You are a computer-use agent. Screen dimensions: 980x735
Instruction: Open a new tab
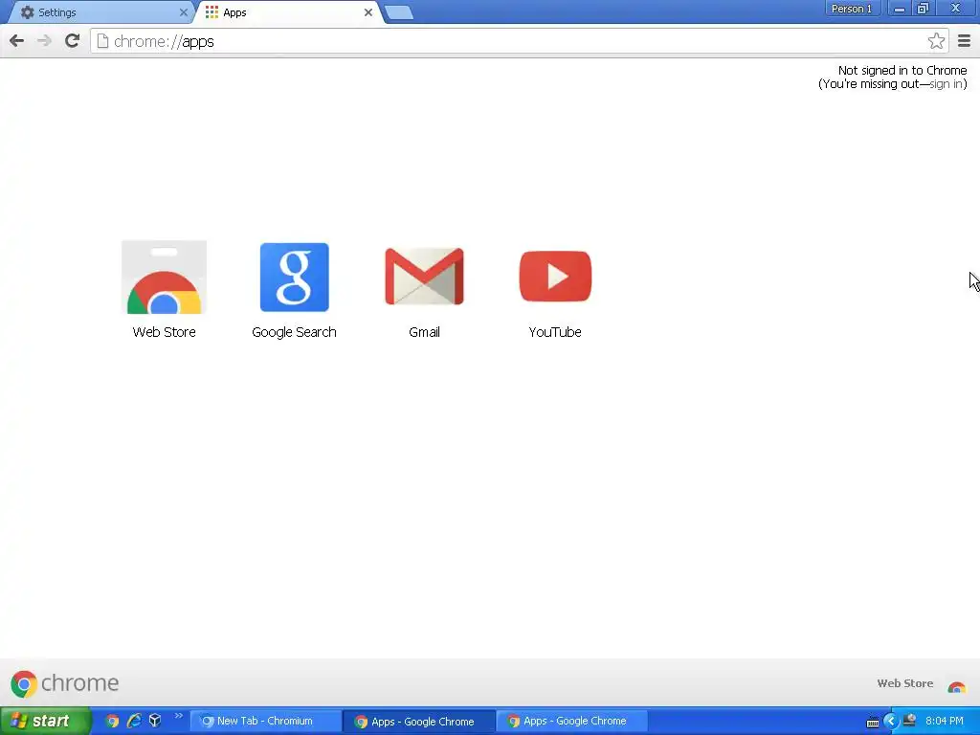coord(399,12)
